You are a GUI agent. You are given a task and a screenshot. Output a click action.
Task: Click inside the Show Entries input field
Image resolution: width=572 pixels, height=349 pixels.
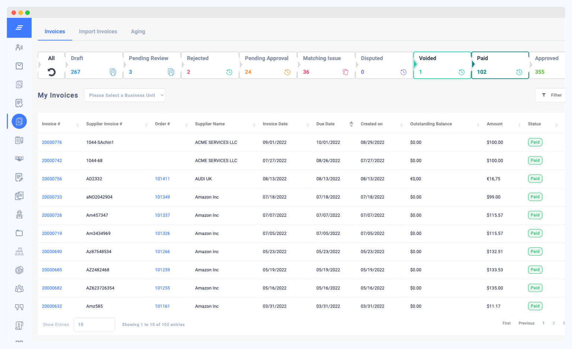[x=94, y=324]
